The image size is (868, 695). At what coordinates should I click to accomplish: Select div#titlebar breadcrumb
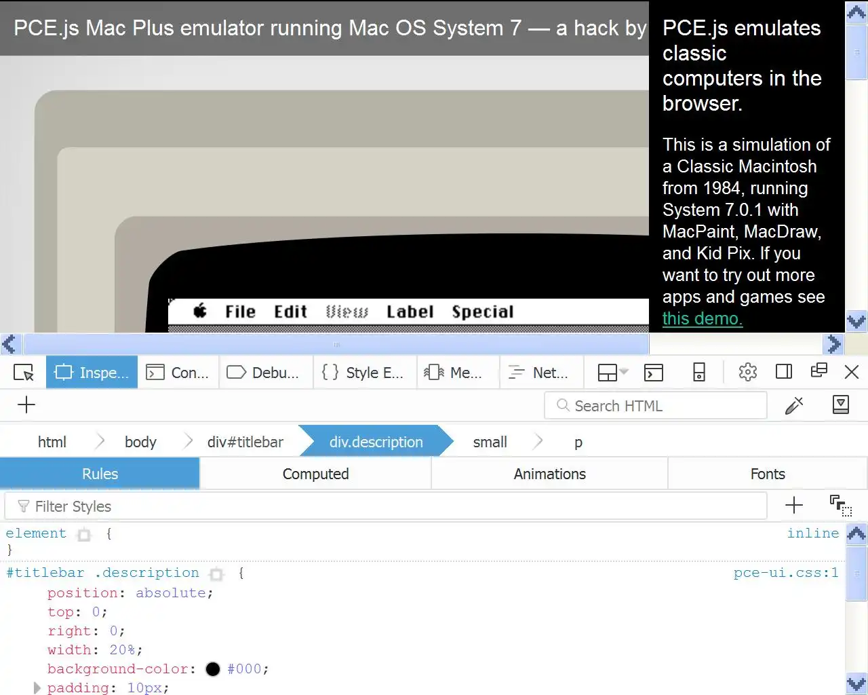[x=245, y=442]
